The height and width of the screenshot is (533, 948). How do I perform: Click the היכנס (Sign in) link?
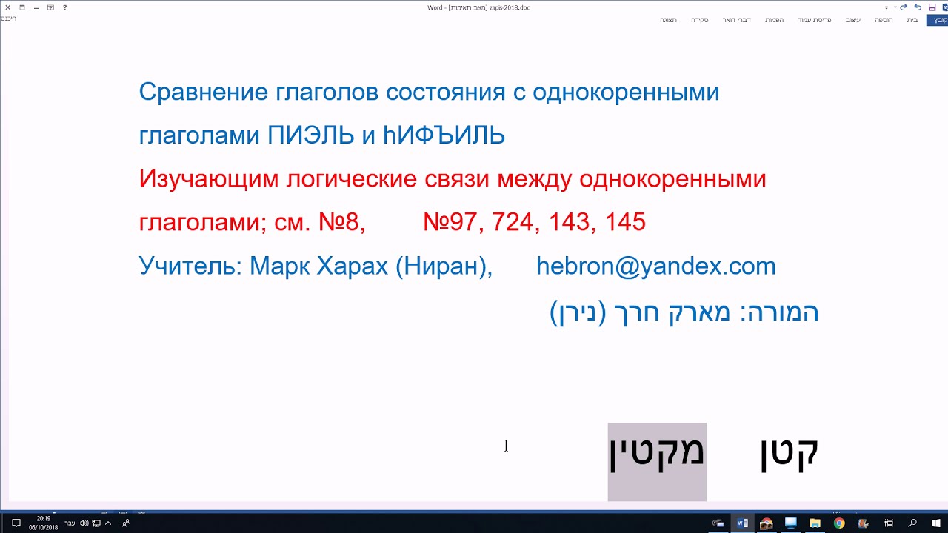8,19
